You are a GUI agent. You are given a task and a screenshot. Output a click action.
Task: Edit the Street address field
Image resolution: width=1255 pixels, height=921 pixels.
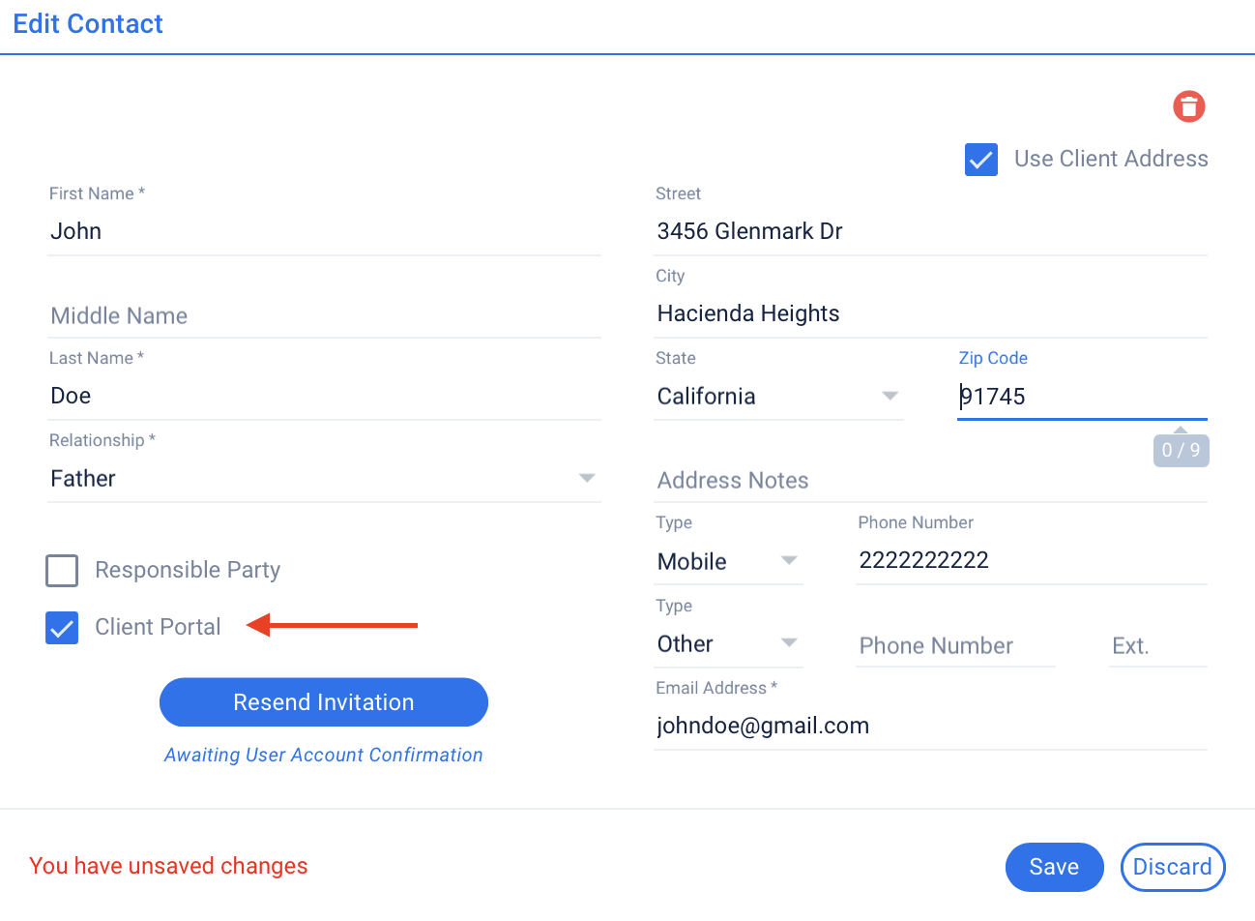tap(930, 232)
